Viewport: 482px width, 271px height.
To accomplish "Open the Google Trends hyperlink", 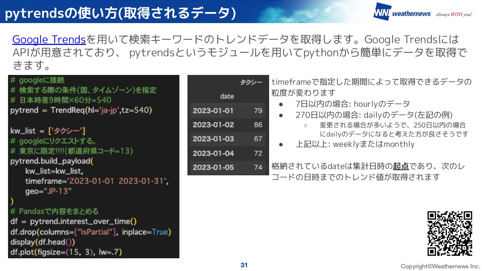I will (49, 40).
